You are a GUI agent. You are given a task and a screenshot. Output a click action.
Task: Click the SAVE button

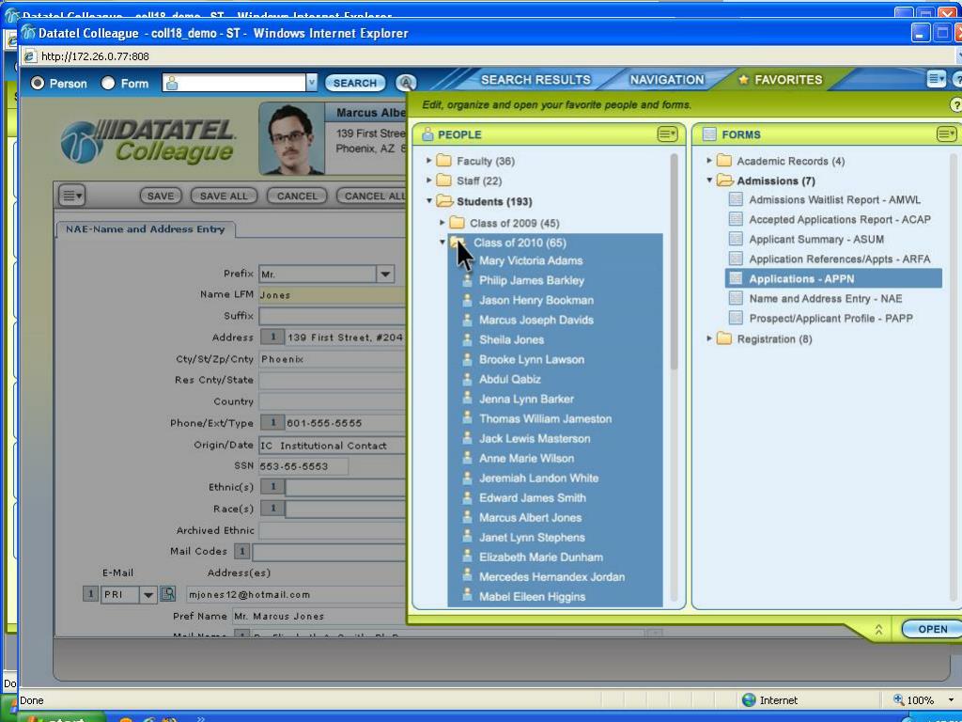coord(160,196)
